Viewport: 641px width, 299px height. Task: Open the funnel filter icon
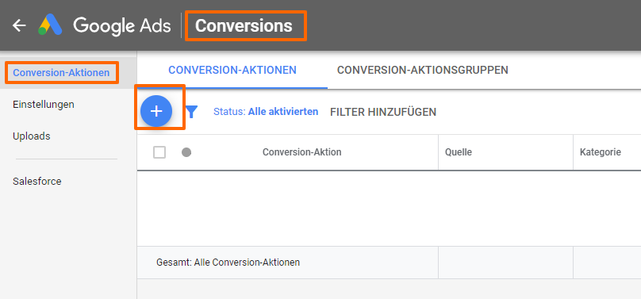click(192, 112)
